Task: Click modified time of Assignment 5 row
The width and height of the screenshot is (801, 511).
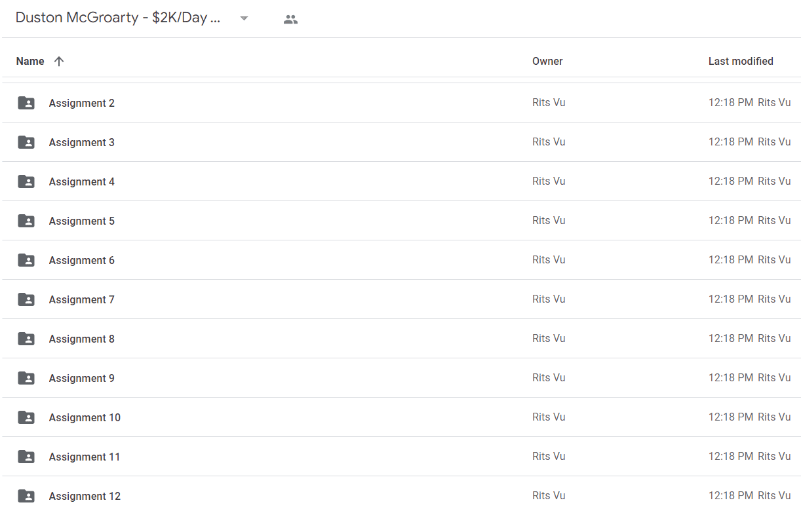Action: [x=731, y=220]
